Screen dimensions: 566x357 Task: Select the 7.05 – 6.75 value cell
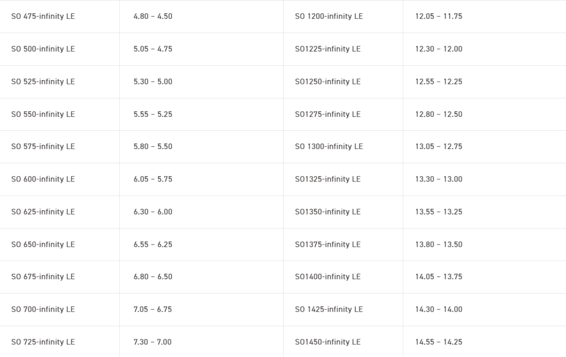[x=153, y=310]
